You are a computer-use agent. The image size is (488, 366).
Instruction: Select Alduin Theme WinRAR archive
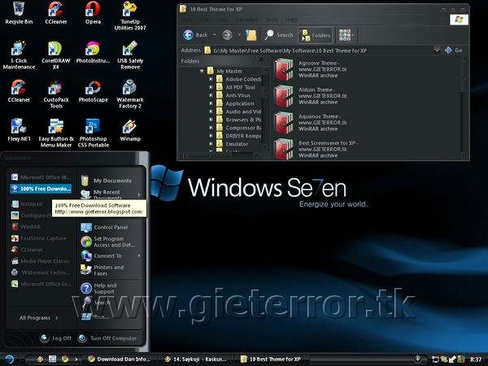(311, 96)
